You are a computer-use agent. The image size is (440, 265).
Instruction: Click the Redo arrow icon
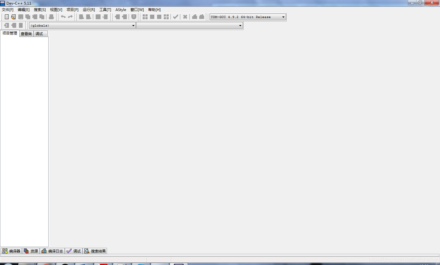pos(70,17)
